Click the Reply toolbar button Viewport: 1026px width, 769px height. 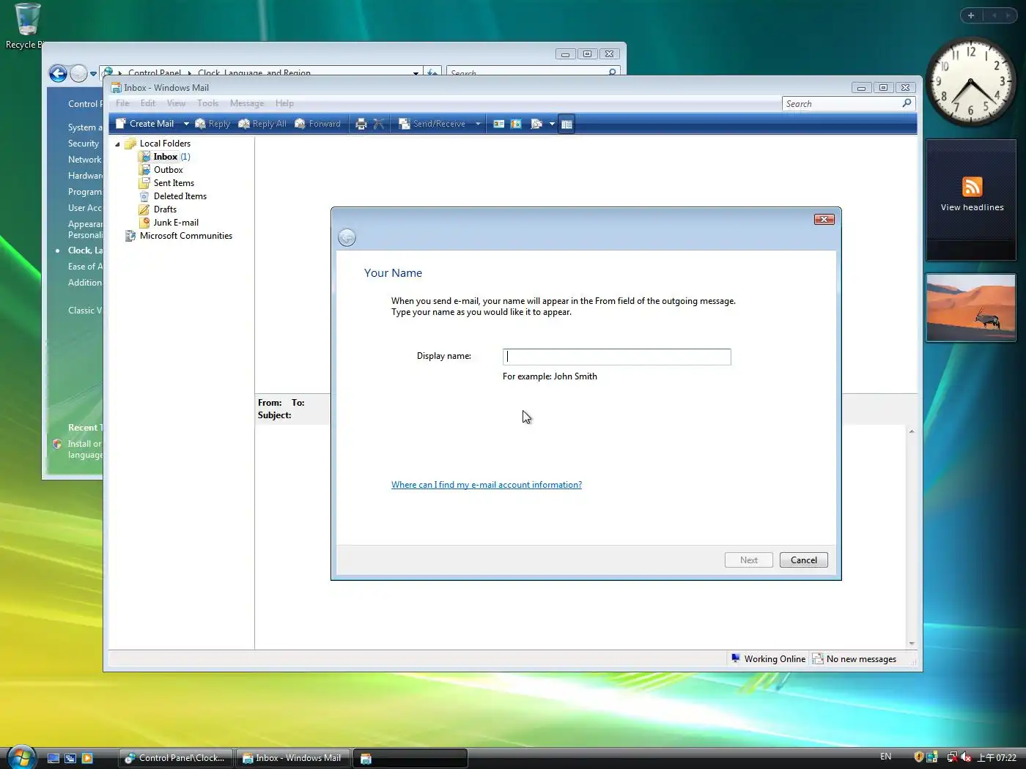213,124
